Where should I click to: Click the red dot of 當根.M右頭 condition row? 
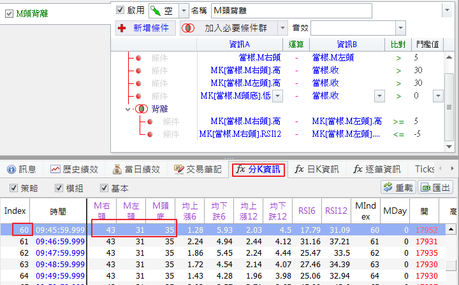tap(139, 58)
